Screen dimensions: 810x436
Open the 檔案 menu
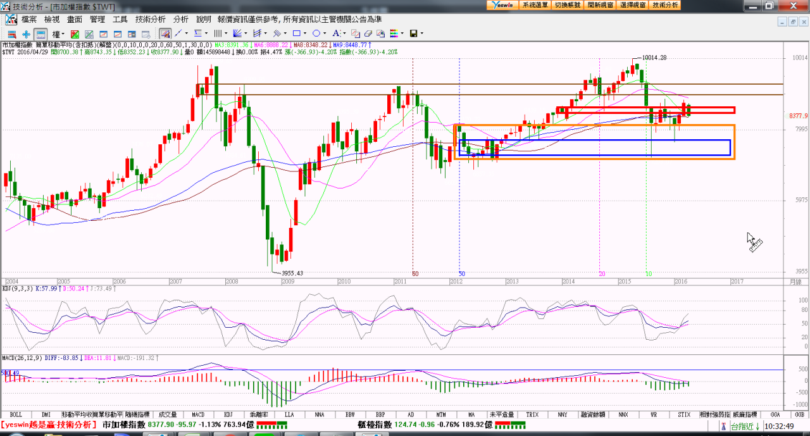coord(29,20)
